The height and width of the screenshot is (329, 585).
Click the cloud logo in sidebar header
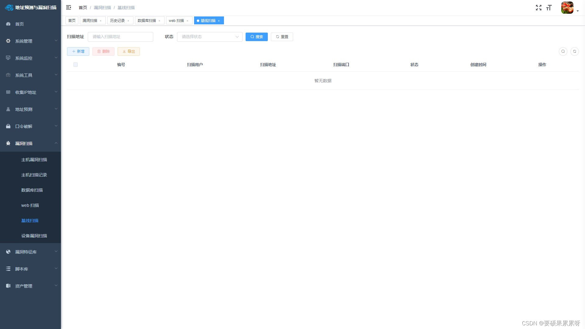(9, 7)
